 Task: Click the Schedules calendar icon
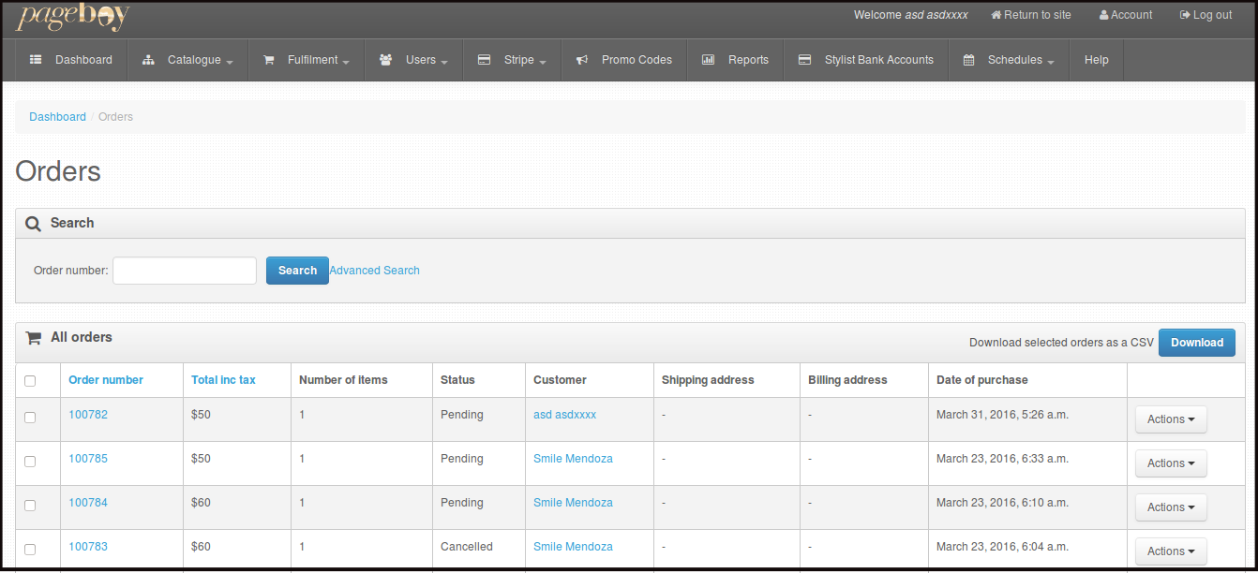(x=968, y=60)
